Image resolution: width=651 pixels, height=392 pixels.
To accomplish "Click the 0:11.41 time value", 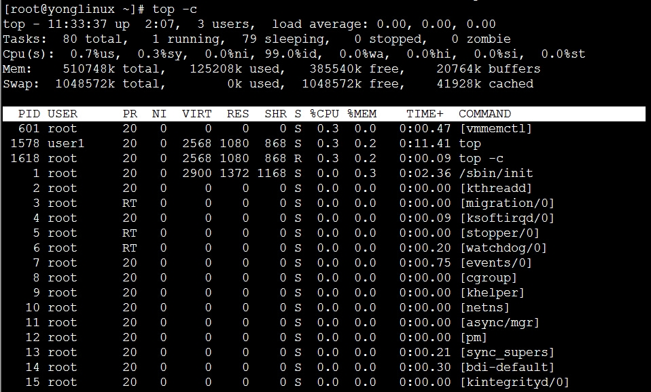I will [x=425, y=143].
